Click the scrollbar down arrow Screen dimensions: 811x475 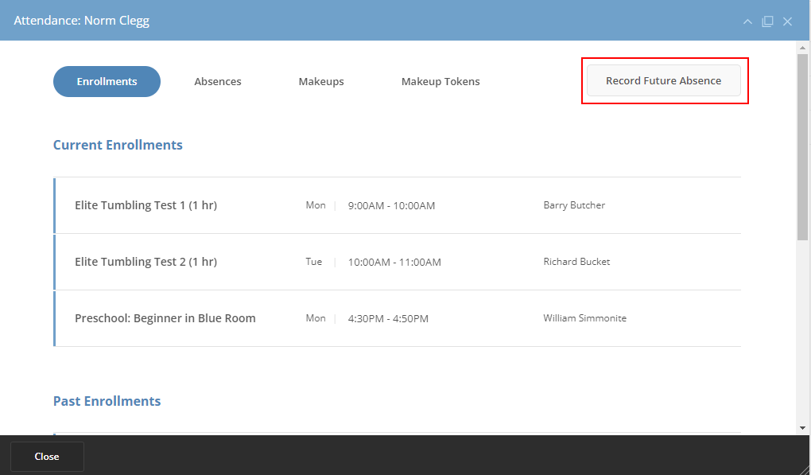[802, 428]
